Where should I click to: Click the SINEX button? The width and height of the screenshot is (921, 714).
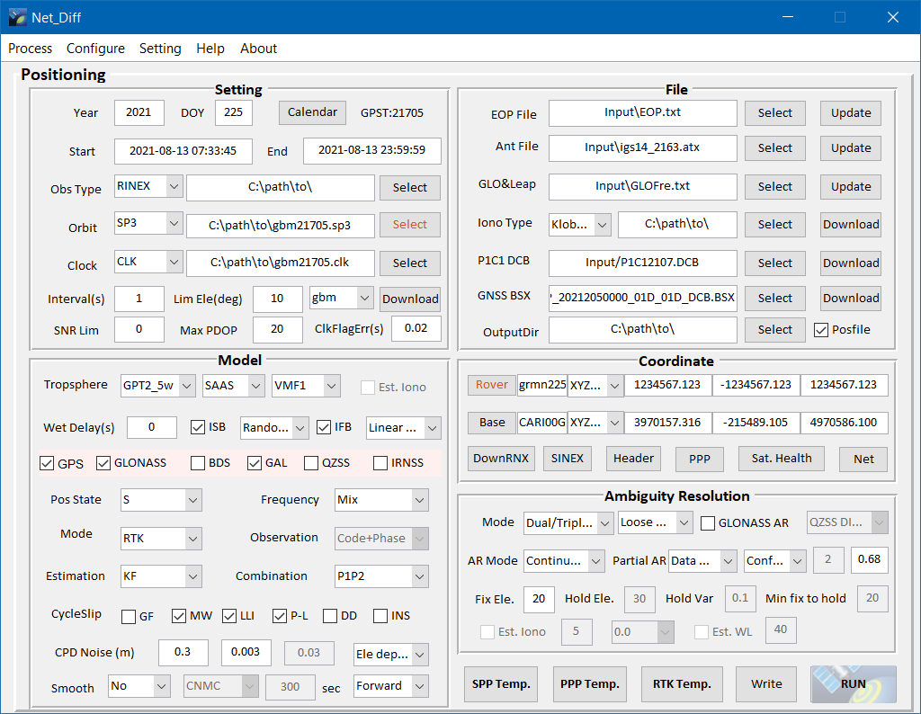coord(567,459)
